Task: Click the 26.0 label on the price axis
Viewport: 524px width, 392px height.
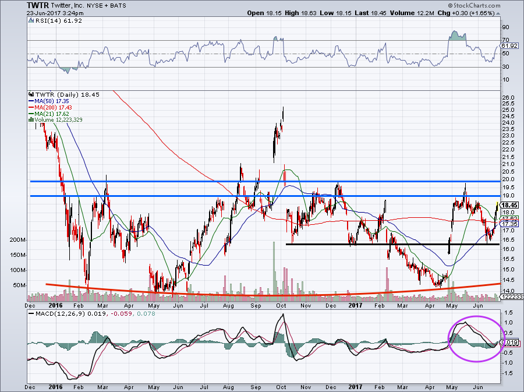Action: (x=508, y=98)
